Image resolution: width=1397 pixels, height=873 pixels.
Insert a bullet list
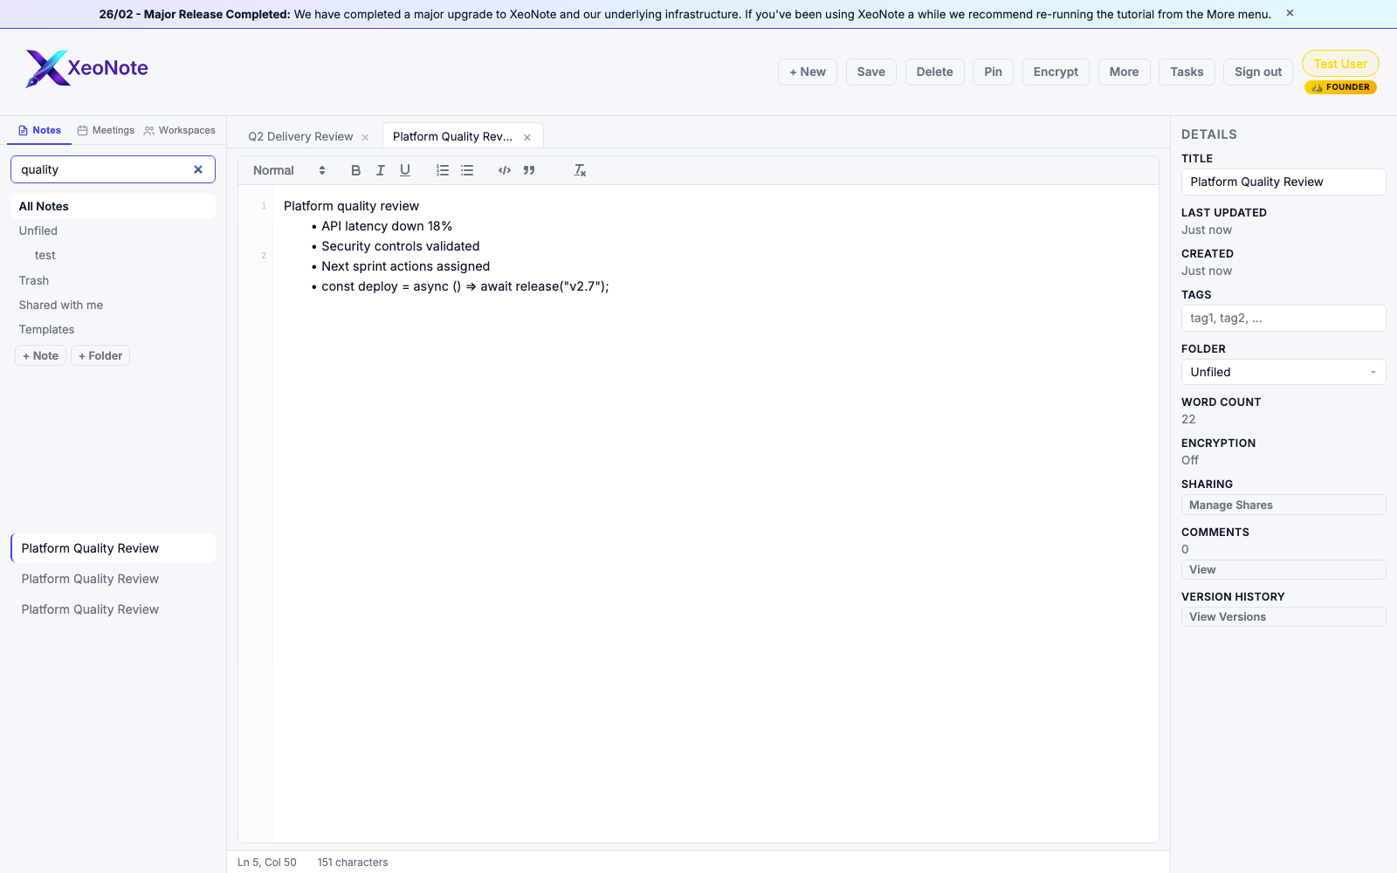point(467,170)
